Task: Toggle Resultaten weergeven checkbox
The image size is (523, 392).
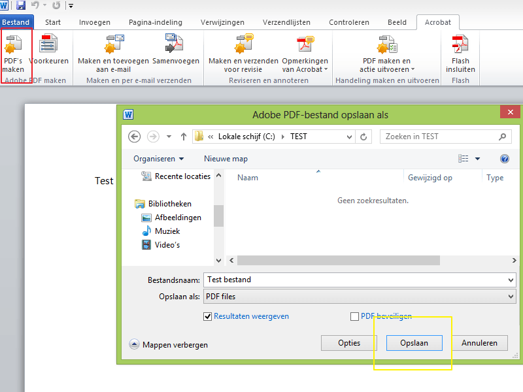Action: pos(207,316)
